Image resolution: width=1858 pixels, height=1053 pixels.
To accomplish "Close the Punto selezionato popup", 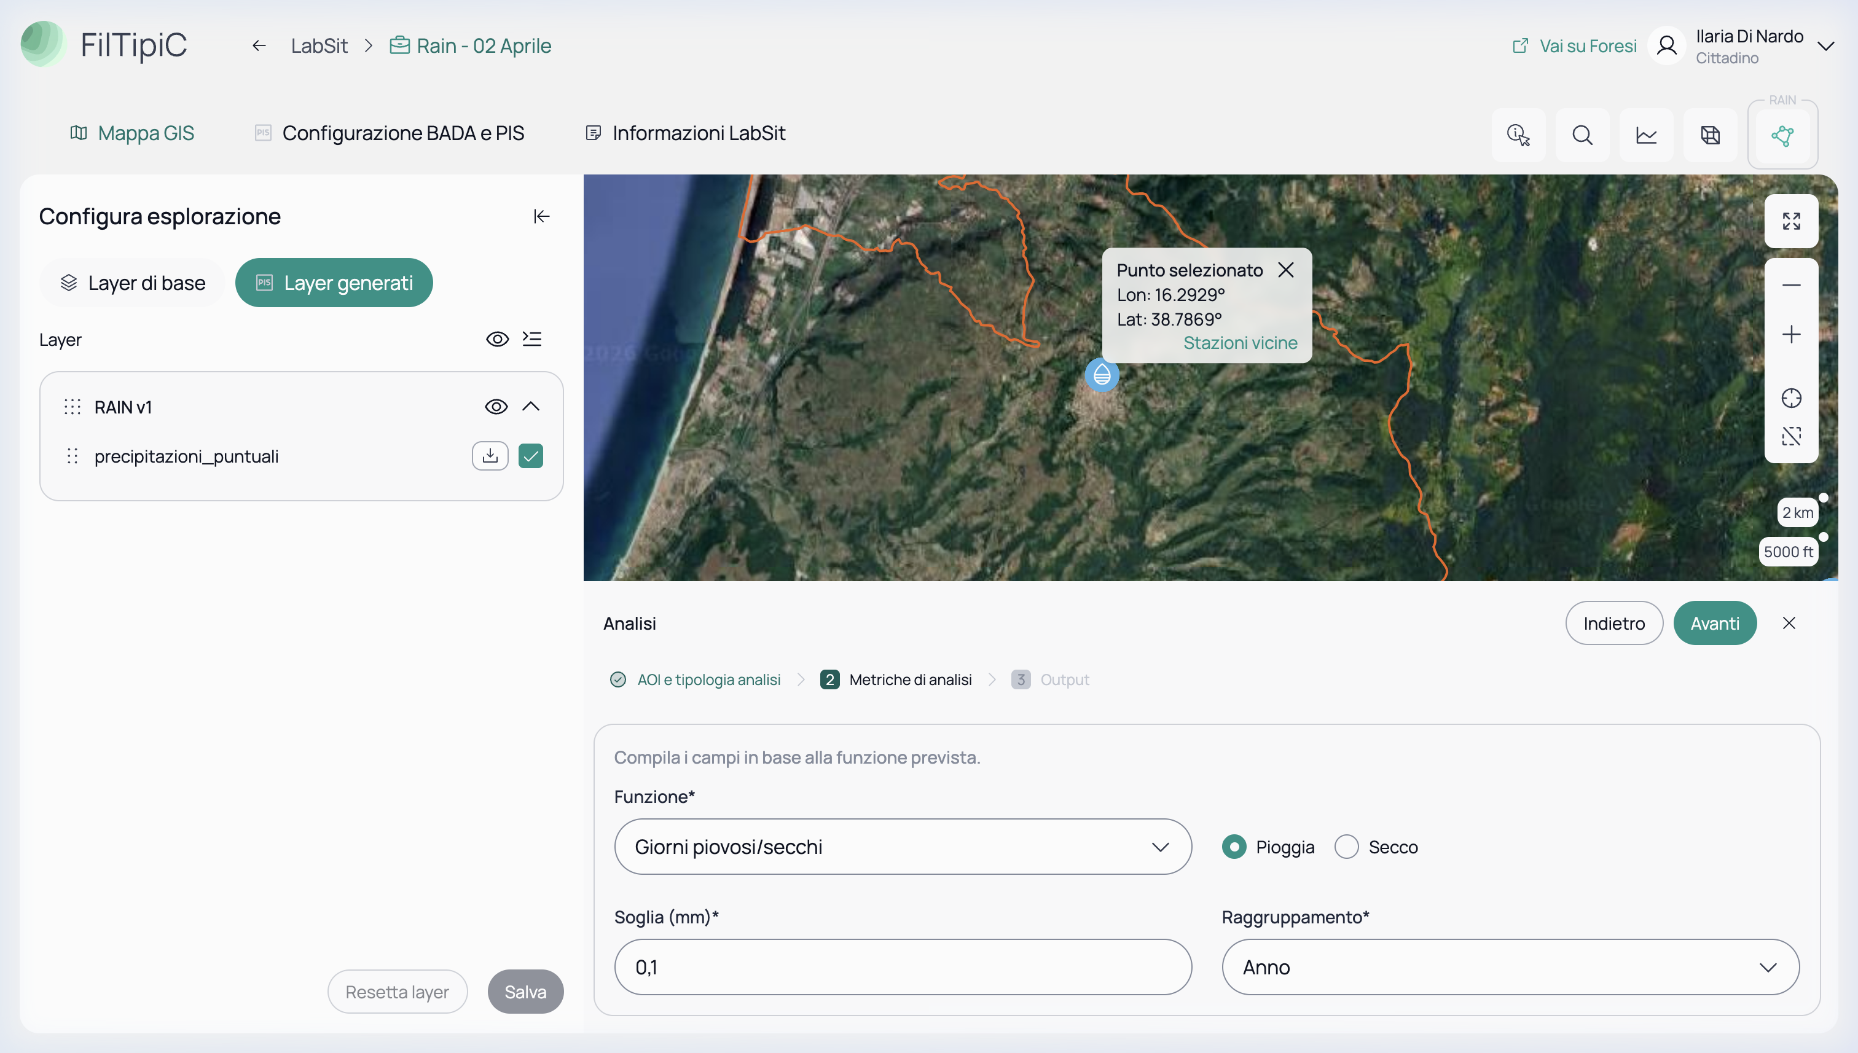I will (1286, 270).
